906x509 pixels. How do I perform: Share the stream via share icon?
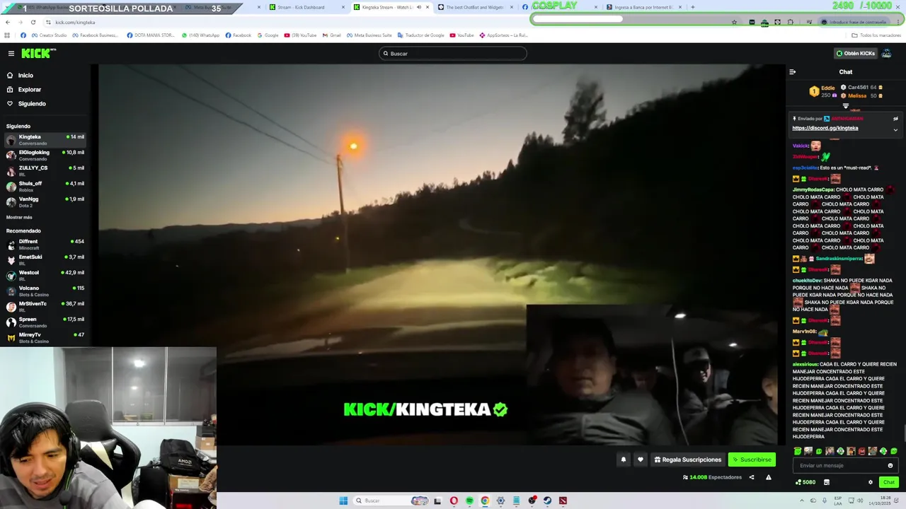click(752, 477)
